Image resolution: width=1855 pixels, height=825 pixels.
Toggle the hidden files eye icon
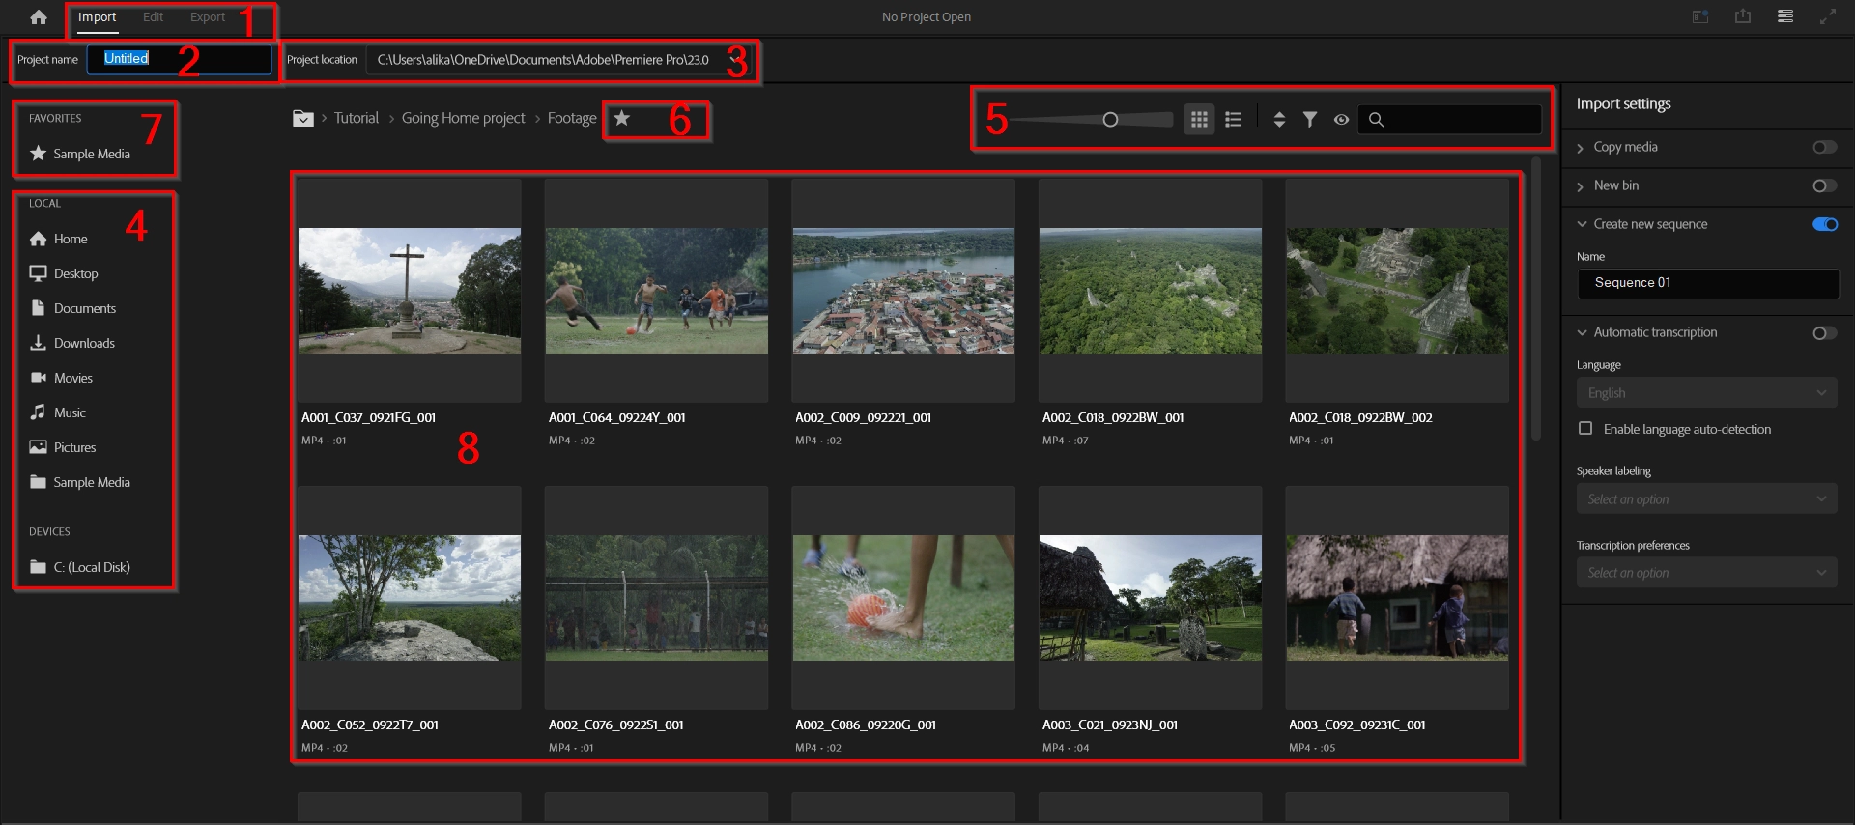(x=1341, y=120)
